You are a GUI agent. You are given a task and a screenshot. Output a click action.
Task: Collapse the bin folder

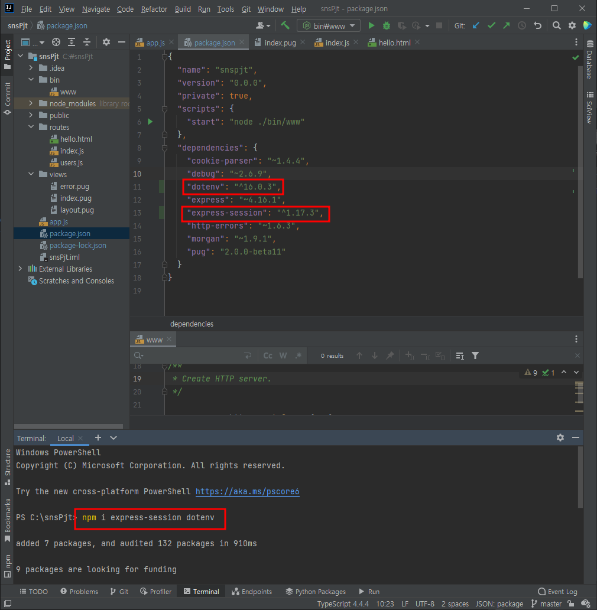[31, 80]
